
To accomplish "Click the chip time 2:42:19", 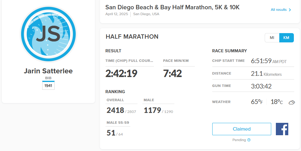I will 121,74.
